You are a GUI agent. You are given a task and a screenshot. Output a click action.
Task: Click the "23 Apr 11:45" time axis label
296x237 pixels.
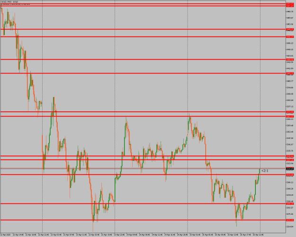pyautogui.click(x=81, y=235)
